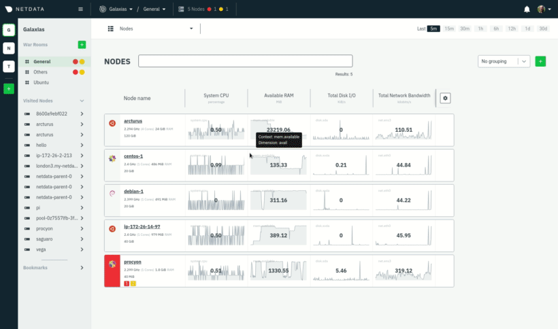The height and width of the screenshot is (329, 558).
Task: Click the Node name column header
Action: click(x=137, y=99)
